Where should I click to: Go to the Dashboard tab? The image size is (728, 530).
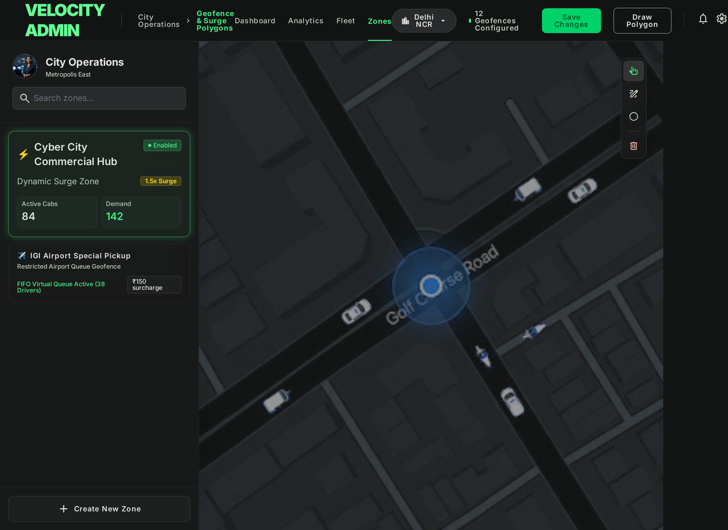click(x=255, y=21)
